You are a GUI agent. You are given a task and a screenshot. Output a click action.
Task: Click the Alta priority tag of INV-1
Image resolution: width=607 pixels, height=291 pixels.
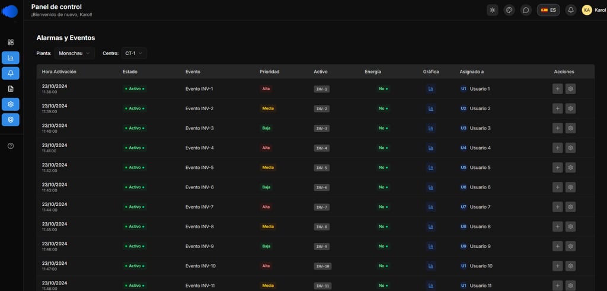(x=266, y=89)
